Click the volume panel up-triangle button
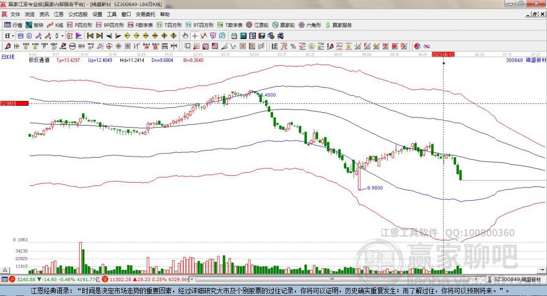Viewport: 547px width, 296px height. (x=5, y=270)
